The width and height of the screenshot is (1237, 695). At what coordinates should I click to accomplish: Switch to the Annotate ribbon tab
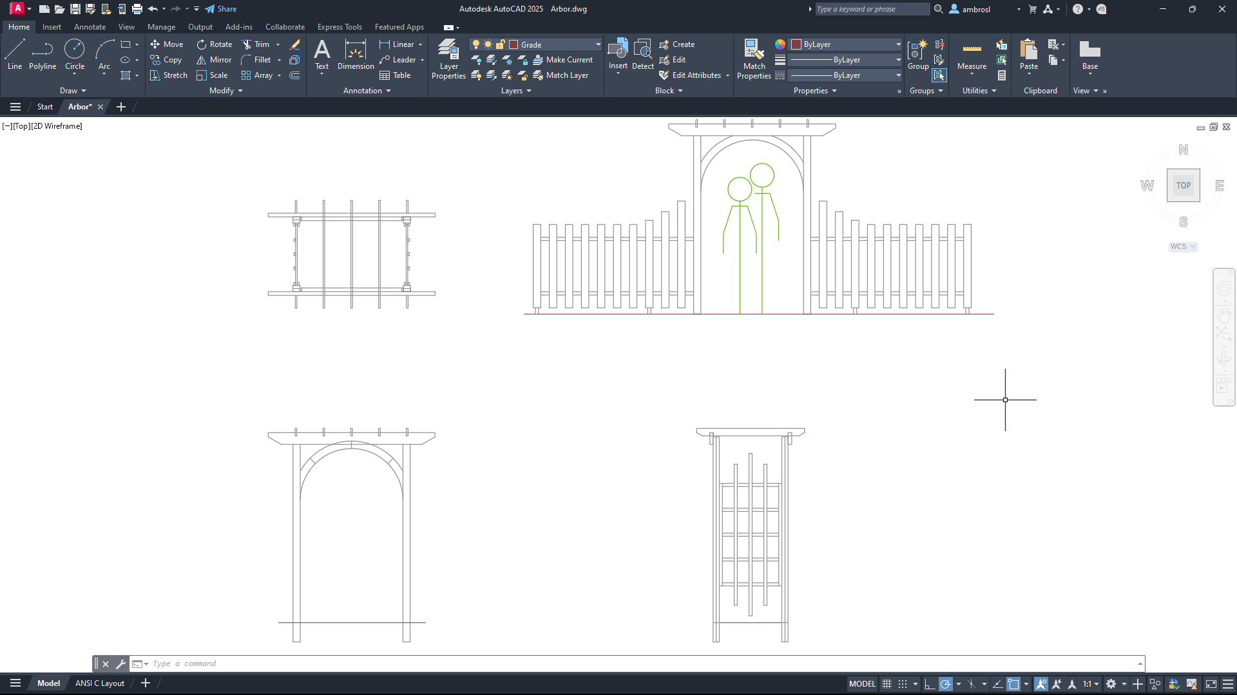coord(90,27)
